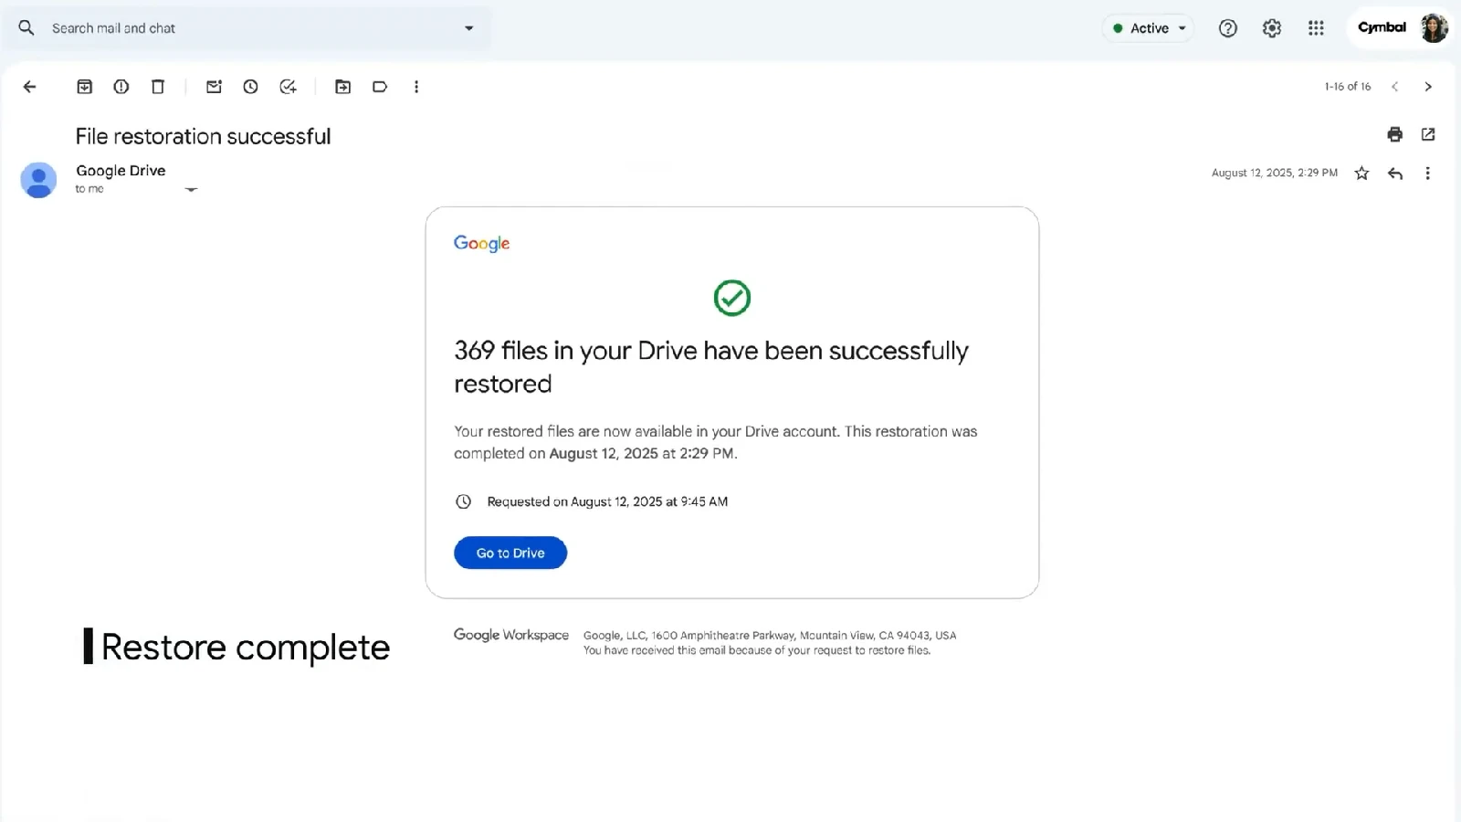Add email to Tasks

pyautogui.click(x=288, y=87)
